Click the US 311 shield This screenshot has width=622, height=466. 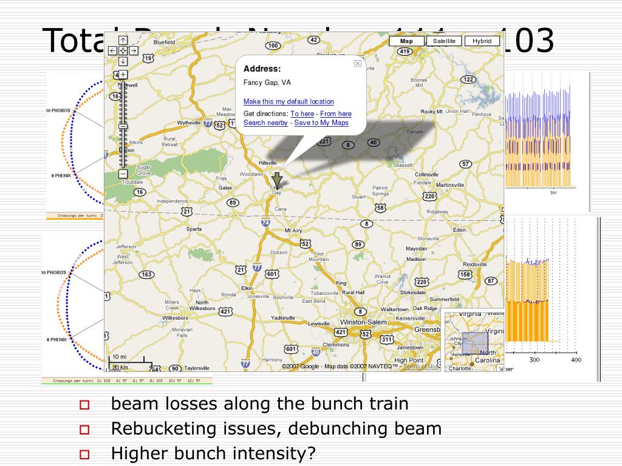tap(387, 340)
